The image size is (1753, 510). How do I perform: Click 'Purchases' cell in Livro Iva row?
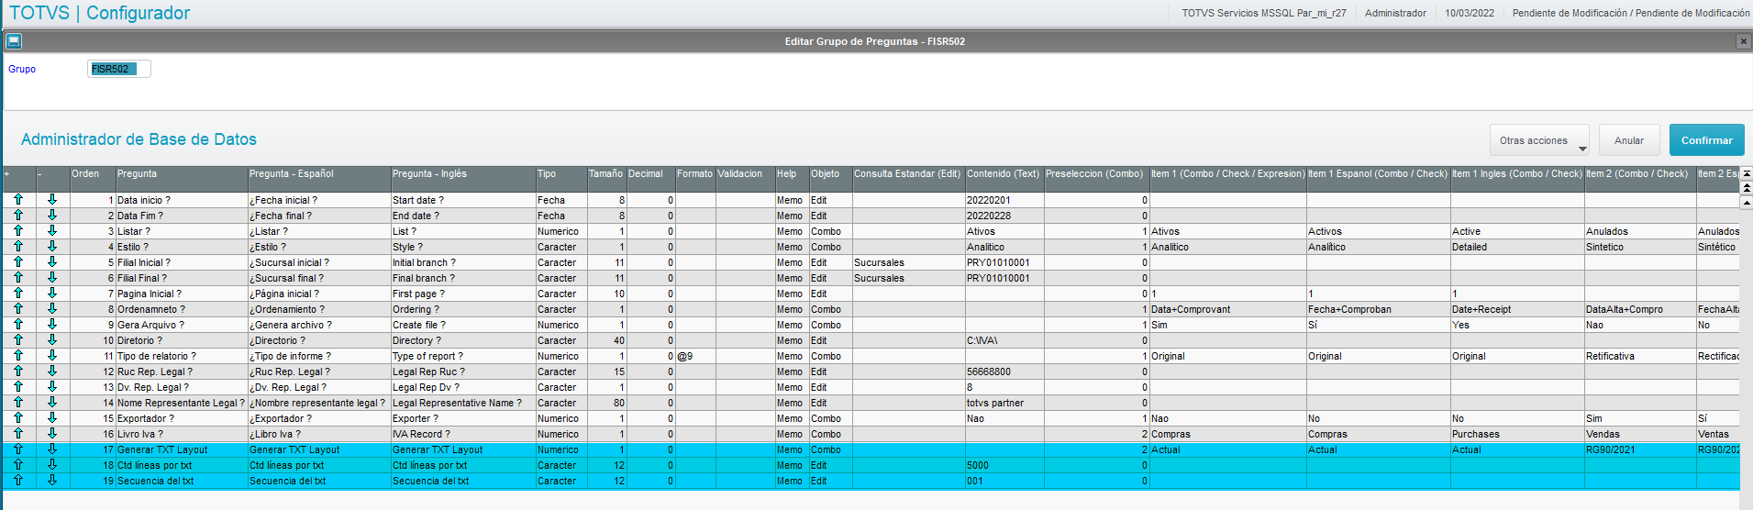(x=1517, y=433)
